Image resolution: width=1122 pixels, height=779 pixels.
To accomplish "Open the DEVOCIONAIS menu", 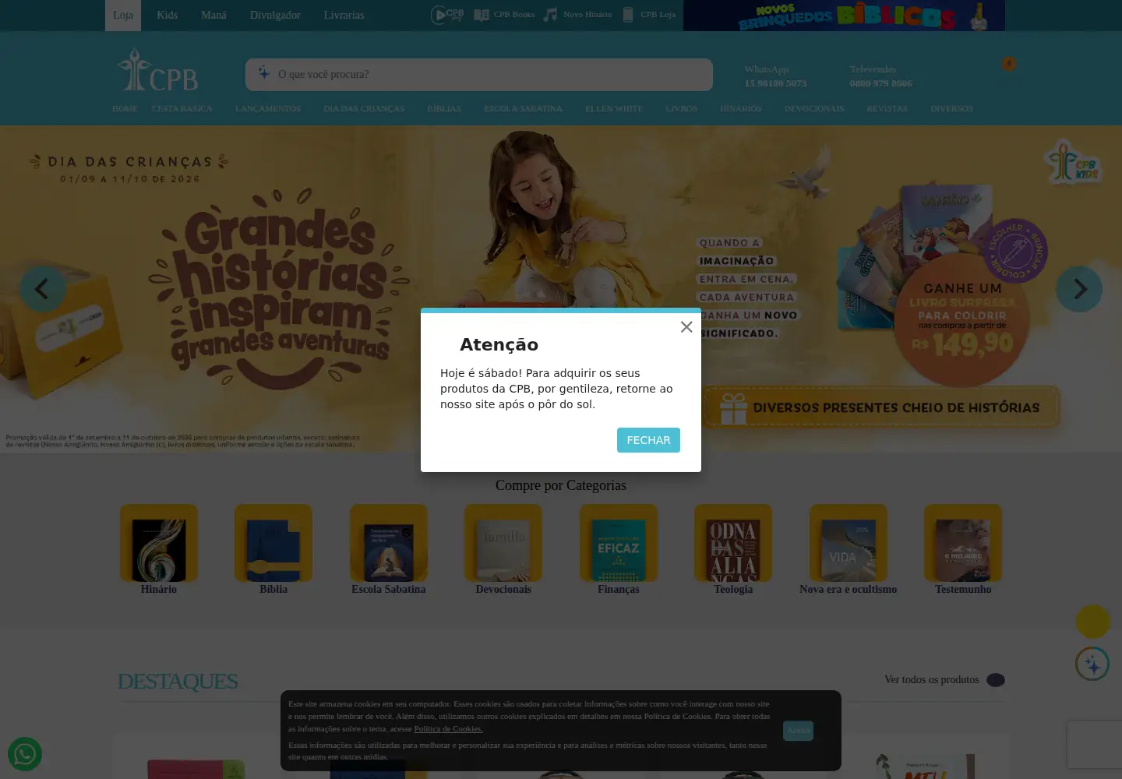I will tap(814, 108).
